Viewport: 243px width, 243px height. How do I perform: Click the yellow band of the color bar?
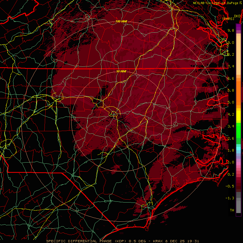[238, 116]
